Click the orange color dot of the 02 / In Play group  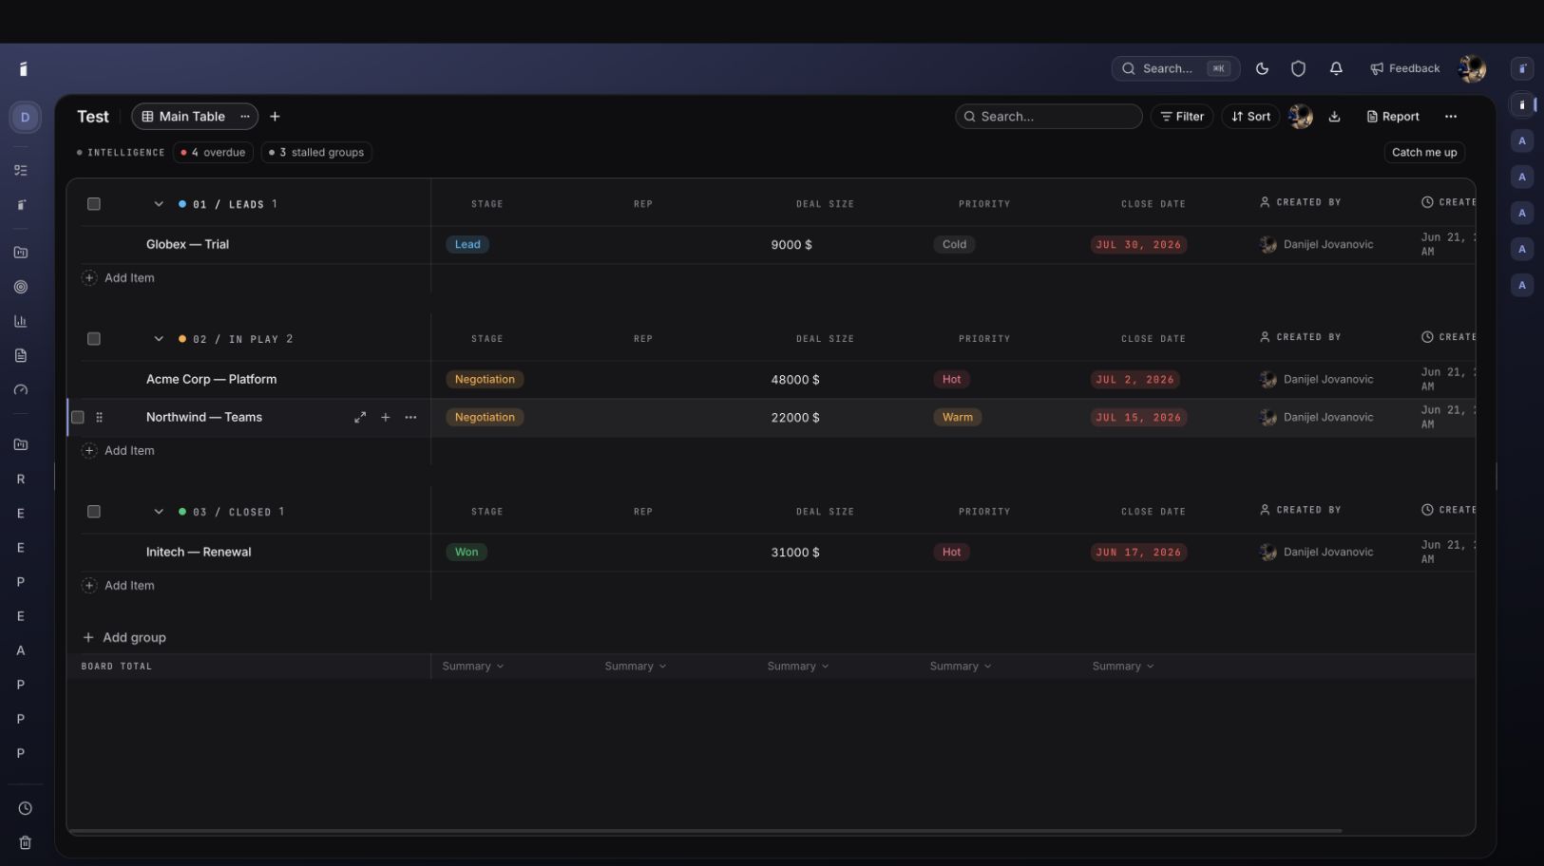coord(182,339)
